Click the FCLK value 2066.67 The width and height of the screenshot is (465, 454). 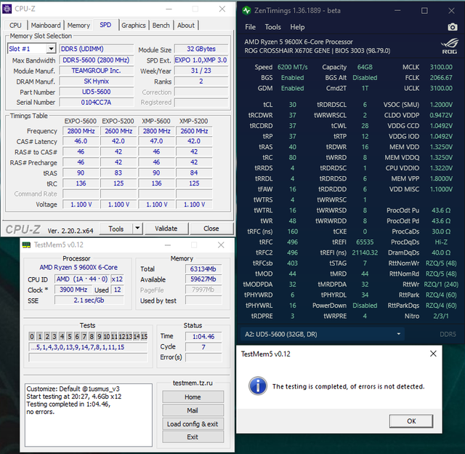coord(441,78)
